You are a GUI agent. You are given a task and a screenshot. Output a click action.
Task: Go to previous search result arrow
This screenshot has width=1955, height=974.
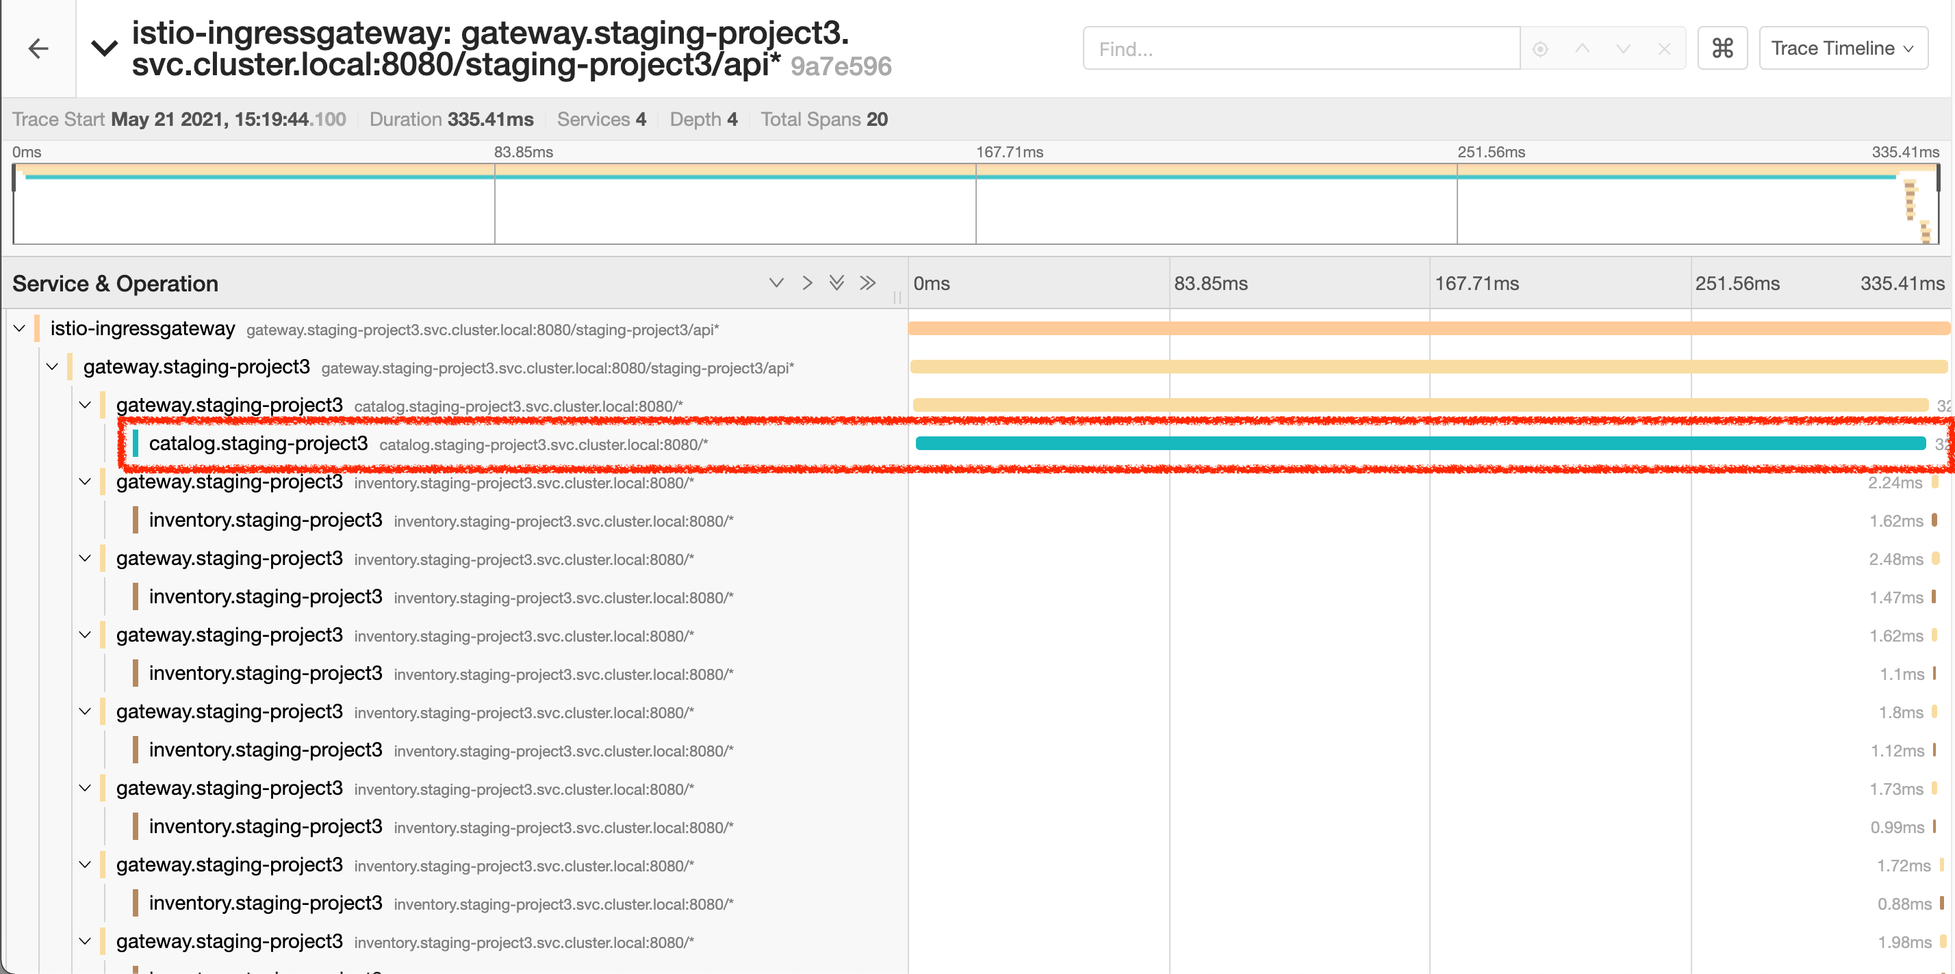click(x=1582, y=49)
